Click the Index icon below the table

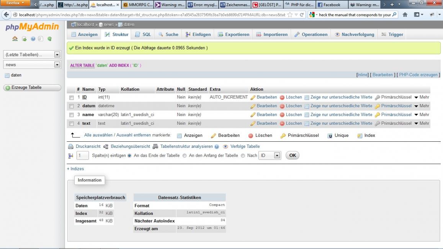[x=360, y=136]
